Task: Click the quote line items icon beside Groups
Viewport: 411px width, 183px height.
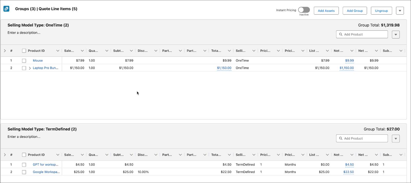Action: (6, 9)
